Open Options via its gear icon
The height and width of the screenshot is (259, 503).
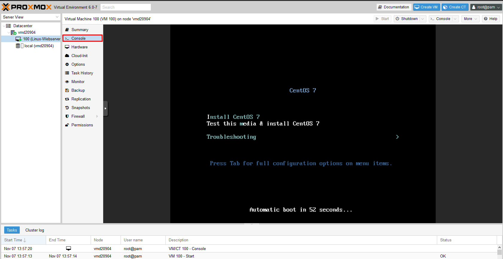pos(67,64)
